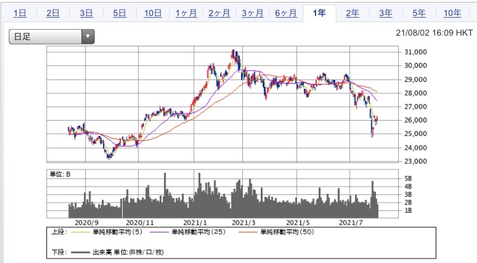Click the 上段: legend label
The image size is (477, 263).
pos(59,232)
